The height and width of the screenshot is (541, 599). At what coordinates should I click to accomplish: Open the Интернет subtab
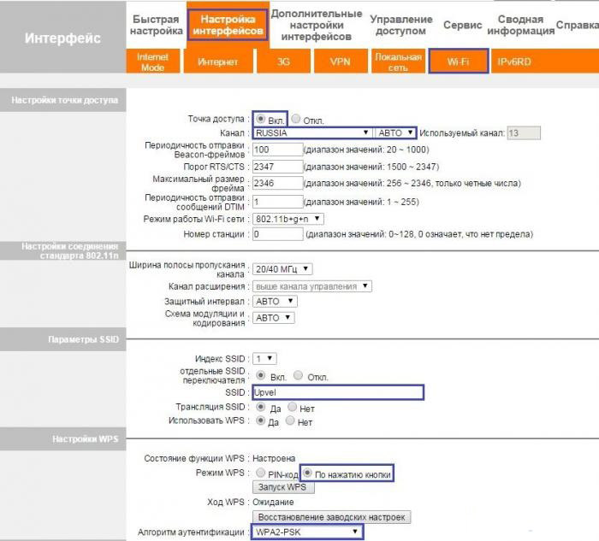point(217,62)
